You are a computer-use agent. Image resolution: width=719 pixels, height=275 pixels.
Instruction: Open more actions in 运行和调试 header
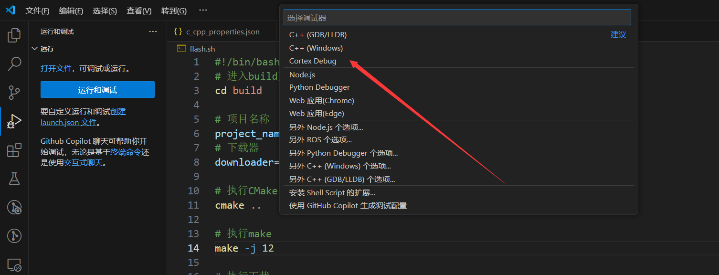[153, 32]
